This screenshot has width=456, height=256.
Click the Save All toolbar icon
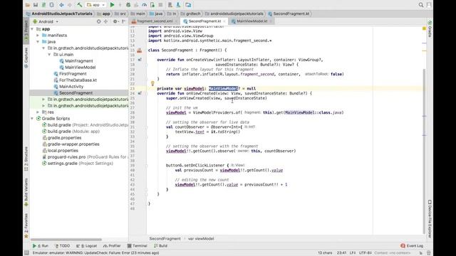36,5
